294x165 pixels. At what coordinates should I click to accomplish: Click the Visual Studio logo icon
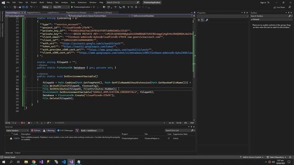3,3
